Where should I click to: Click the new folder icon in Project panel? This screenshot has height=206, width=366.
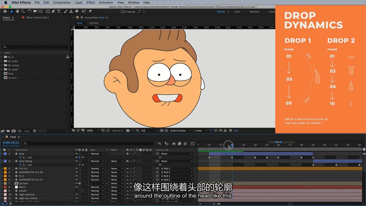click(8, 131)
